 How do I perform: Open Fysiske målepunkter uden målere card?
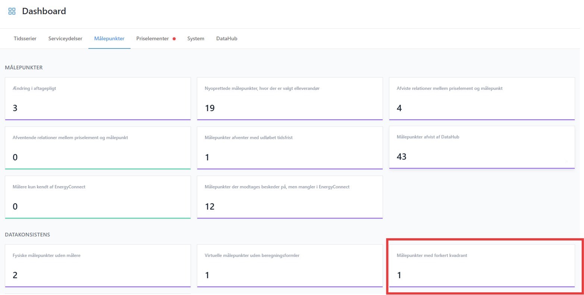pyautogui.click(x=98, y=266)
